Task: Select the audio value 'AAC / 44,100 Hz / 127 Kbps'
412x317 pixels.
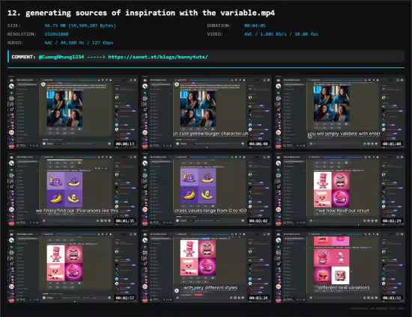Action: 79,43
